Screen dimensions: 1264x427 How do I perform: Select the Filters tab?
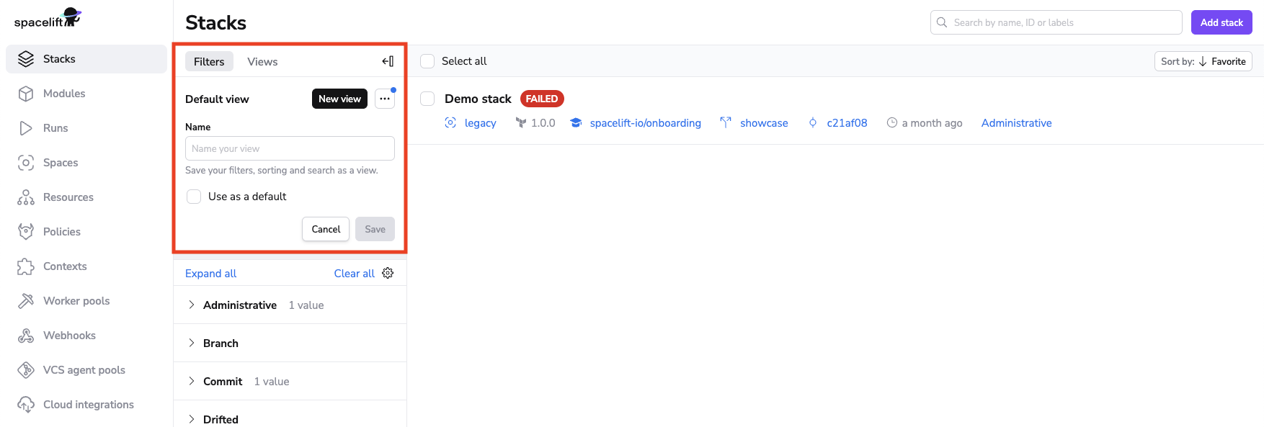tap(209, 62)
